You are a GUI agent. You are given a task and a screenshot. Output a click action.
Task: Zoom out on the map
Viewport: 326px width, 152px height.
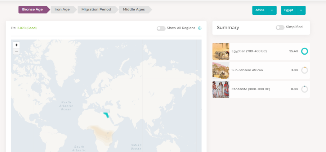[x=17, y=51]
